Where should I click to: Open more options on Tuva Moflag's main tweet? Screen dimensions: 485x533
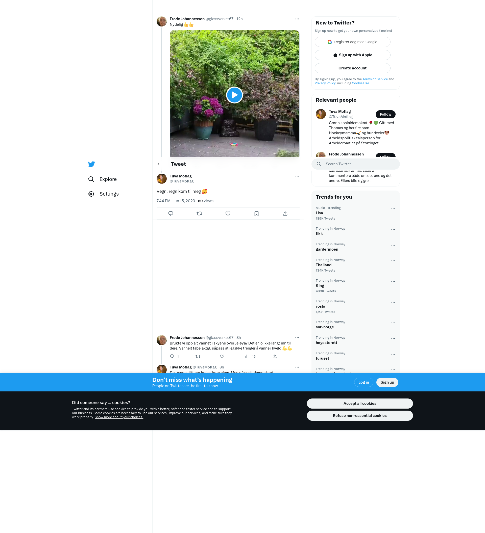pyautogui.click(x=297, y=176)
